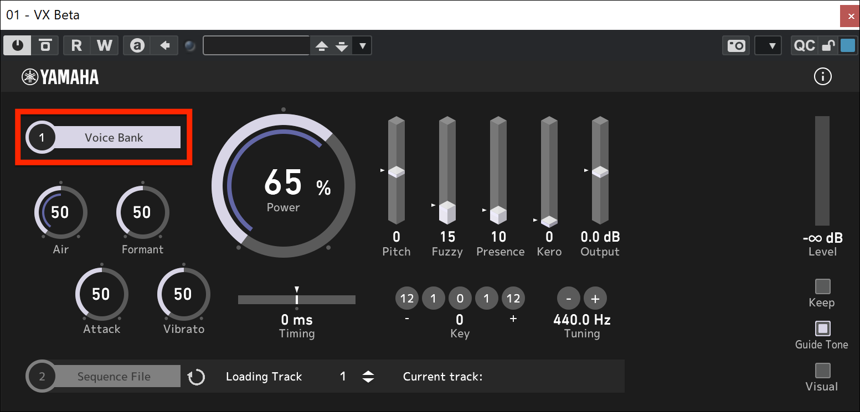Click the preset name input field
860x412 pixels.
tap(256, 45)
